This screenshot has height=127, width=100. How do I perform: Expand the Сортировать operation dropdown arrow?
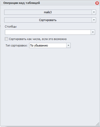(x=94, y=20)
